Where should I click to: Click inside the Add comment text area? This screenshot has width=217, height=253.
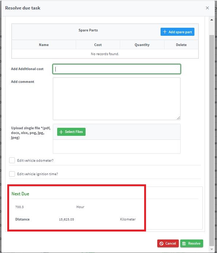[x=117, y=99]
